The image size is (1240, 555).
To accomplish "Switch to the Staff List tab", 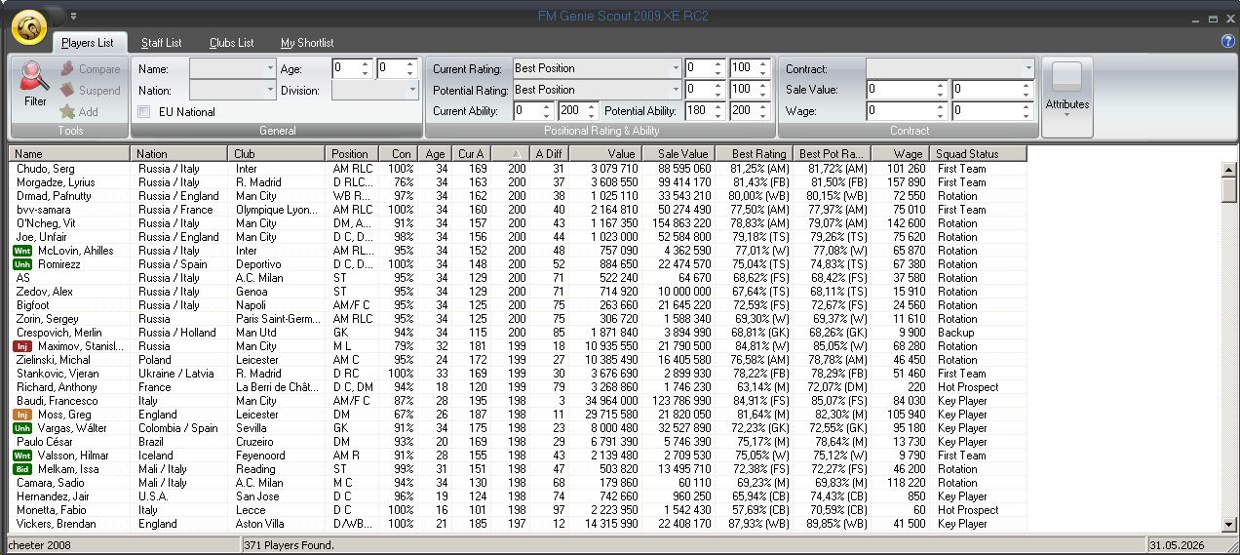I will [x=161, y=43].
